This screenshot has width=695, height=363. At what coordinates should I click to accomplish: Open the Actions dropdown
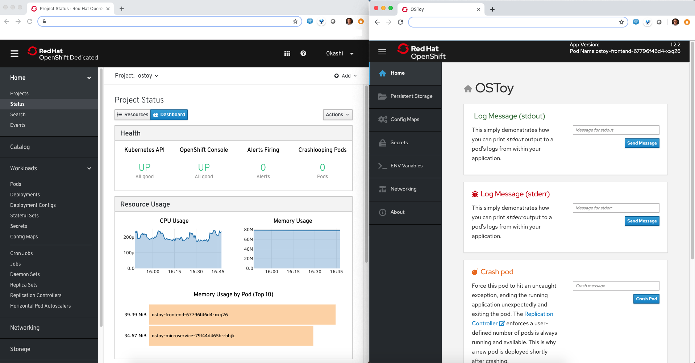coord(338,114)
